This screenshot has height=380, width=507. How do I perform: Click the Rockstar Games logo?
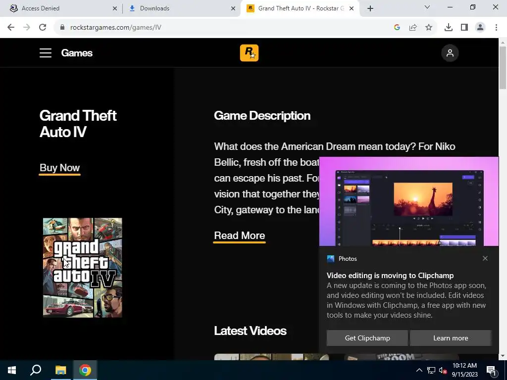point(250,53)
